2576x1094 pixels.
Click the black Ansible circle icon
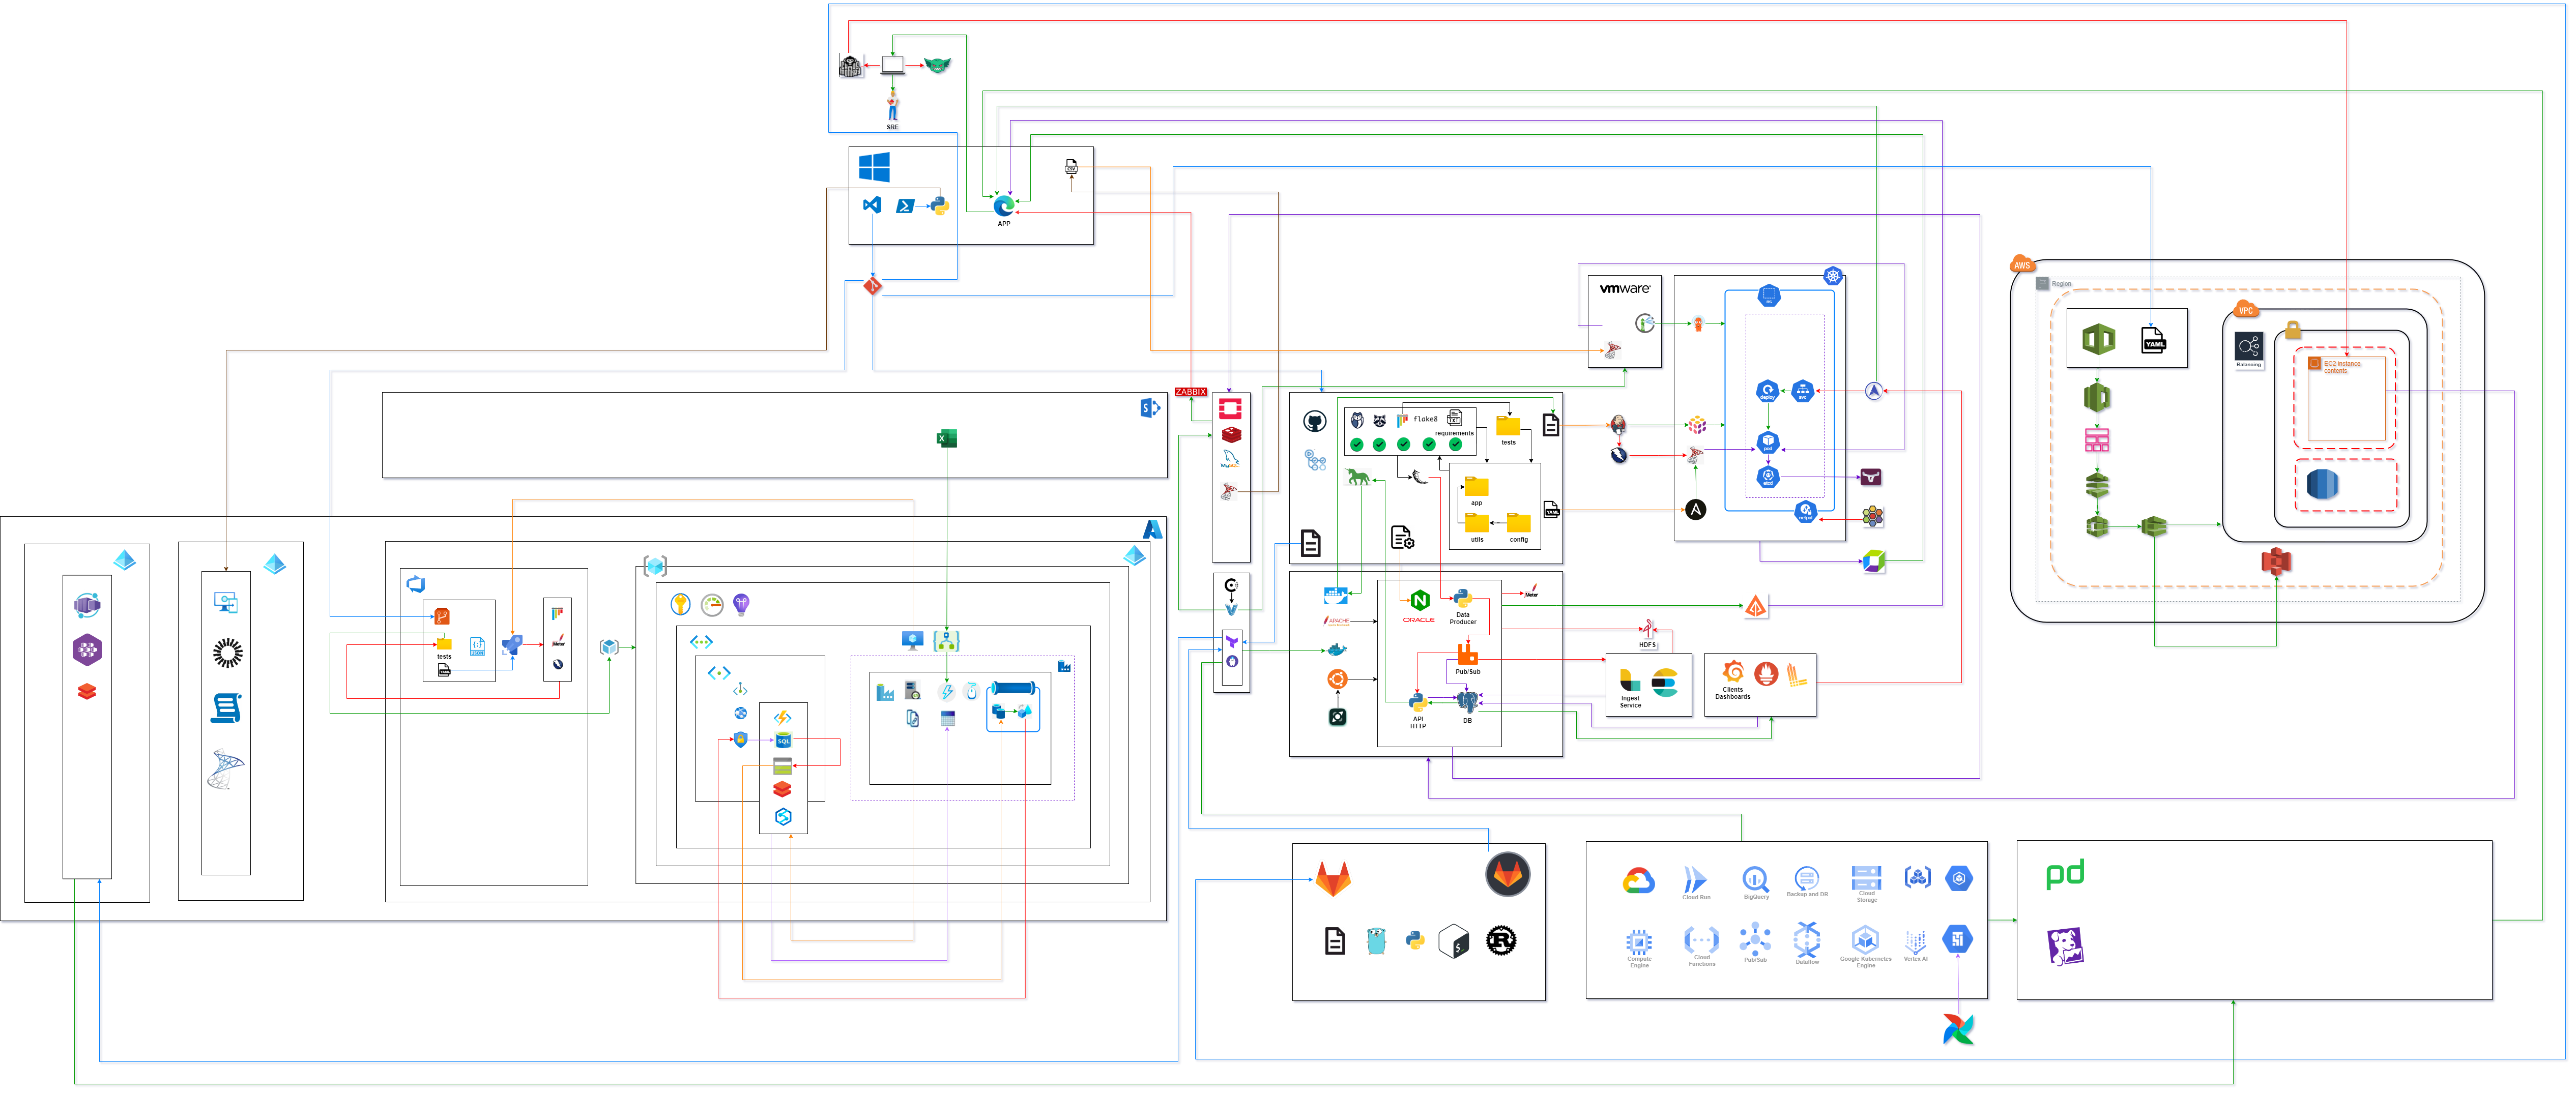(1696, 510)
